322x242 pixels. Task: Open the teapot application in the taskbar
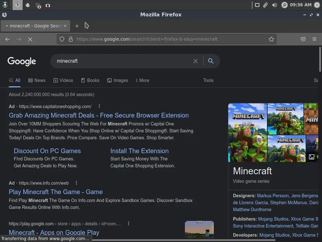point(28,5)
